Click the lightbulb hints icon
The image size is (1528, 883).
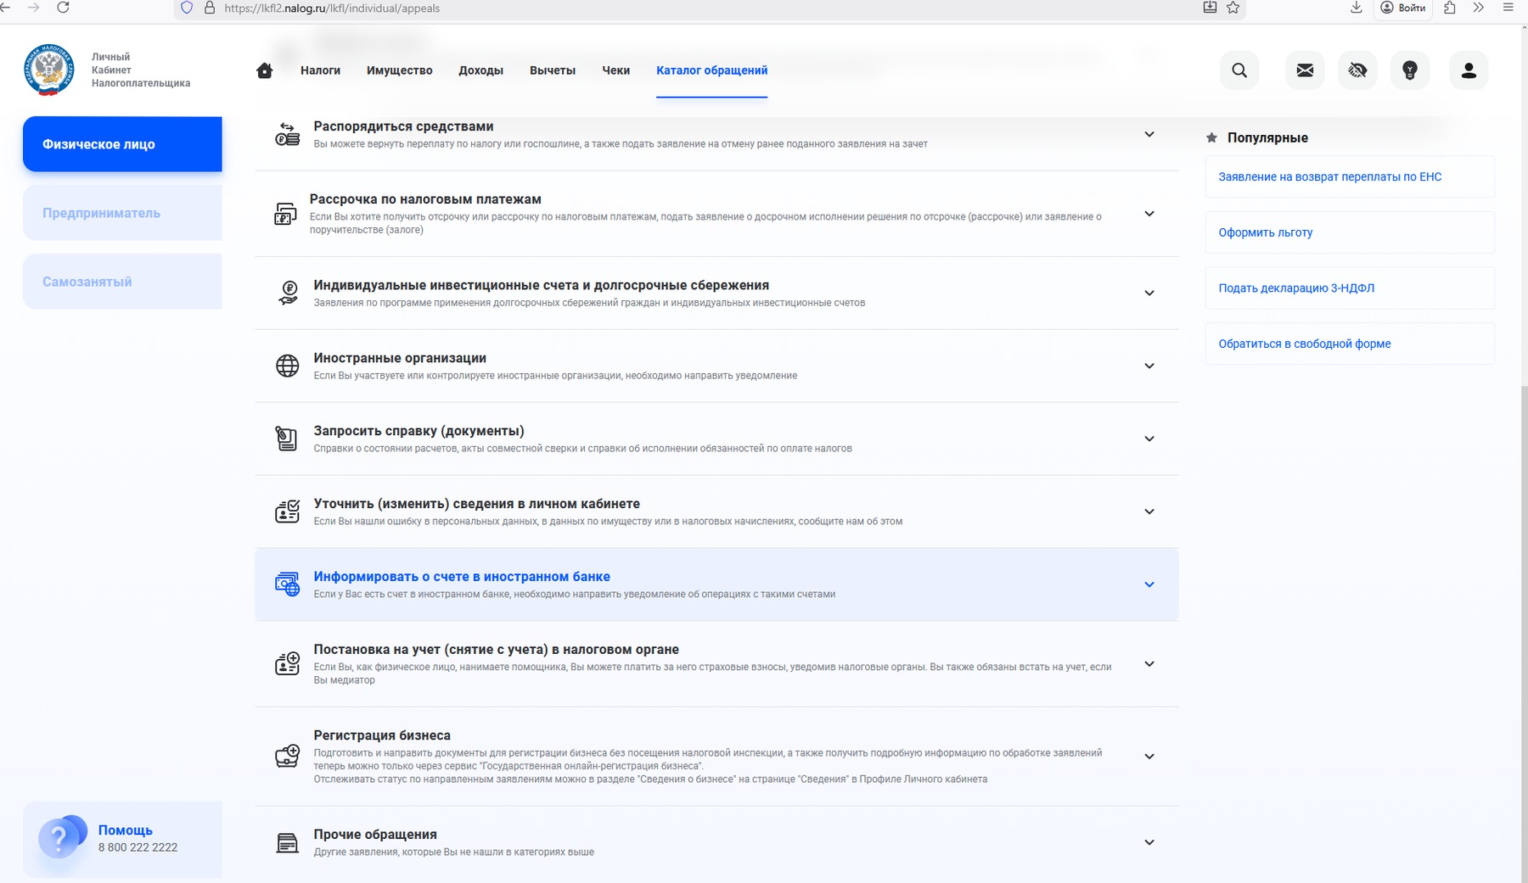[1410, 70]
